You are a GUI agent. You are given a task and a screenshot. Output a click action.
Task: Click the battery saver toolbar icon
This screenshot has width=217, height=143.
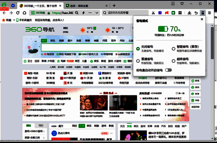tap(203, 13)
